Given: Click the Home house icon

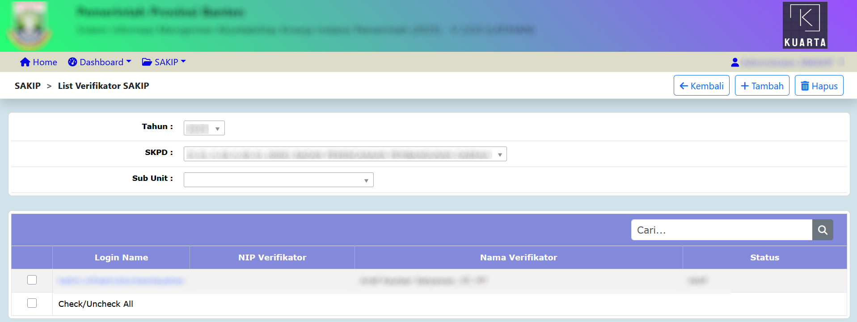Looking at the screenshot, I should point(25,62).
